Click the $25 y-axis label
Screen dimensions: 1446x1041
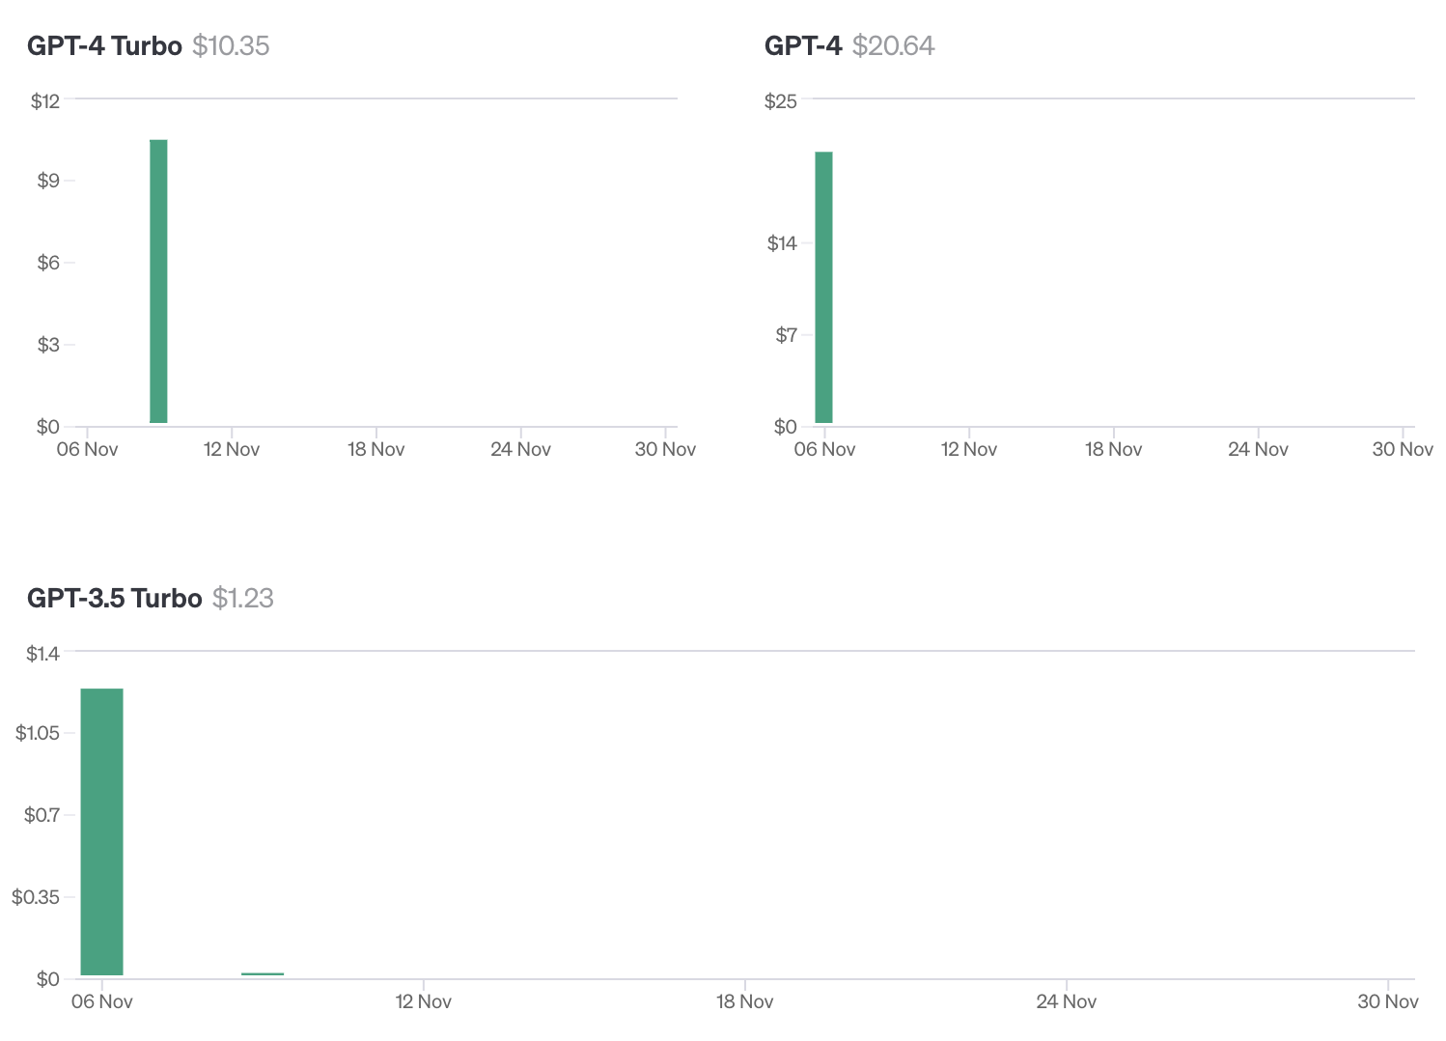pos(781,100)
